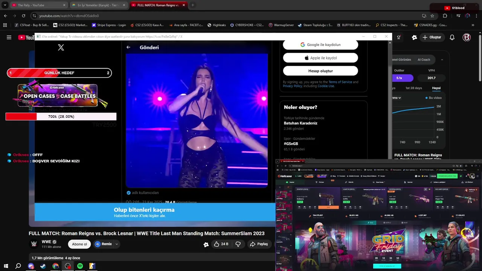
Task: Reload the current YouTube page
Action: tap(23, 16)
